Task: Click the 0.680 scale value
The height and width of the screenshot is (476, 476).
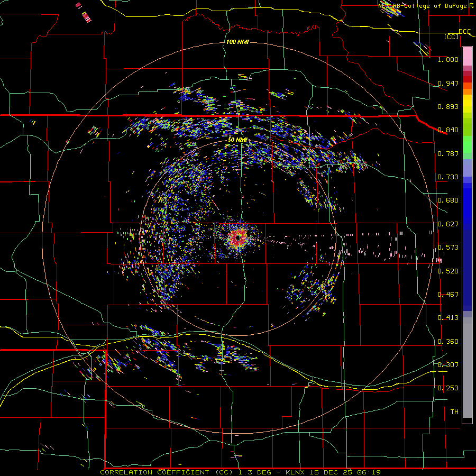Action: (448, 200)
